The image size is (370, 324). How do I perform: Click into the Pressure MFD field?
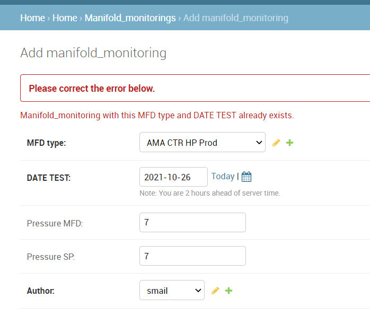click(x=192, y=223)
